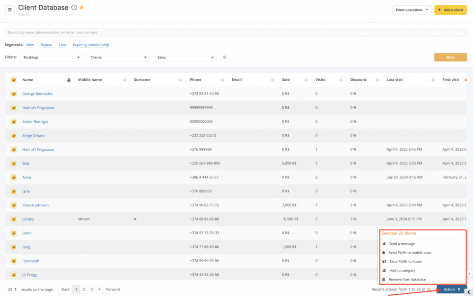The width and height of the screenshot is (473, 299).
Task: Uncheck Anna's row checkbox
Action: click(x=14, y=177)
